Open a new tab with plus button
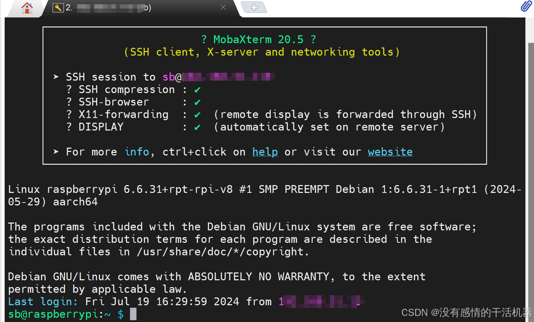This screenshot has width=534, height=322. coord(254,7)
